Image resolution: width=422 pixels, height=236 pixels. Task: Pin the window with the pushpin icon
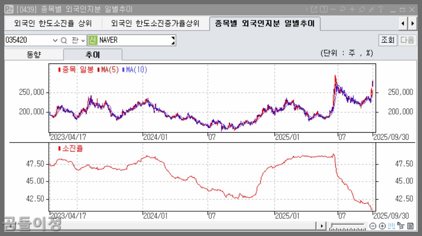point(362,9)
